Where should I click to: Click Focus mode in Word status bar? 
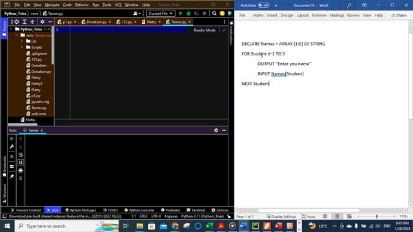click(308, 217)
